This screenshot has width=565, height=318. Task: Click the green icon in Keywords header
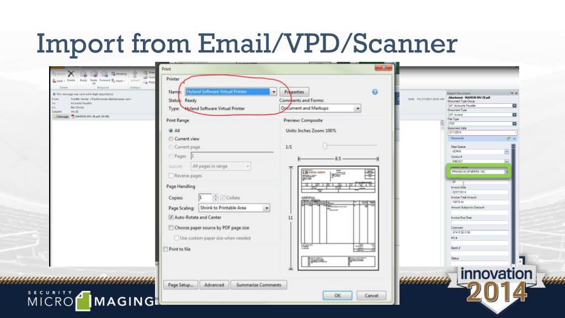(x=508, y=139)
